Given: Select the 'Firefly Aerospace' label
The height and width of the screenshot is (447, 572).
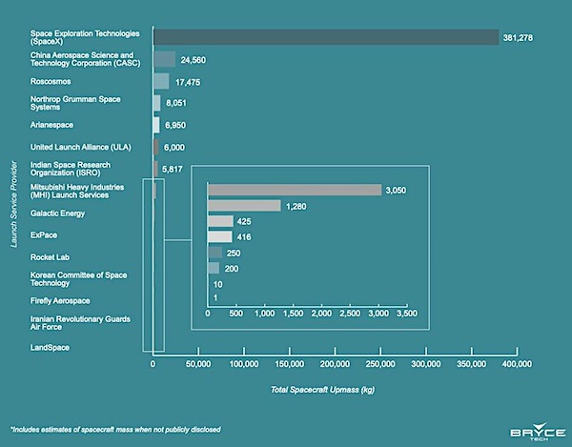Looking at the screenshot, I should 60,301.
